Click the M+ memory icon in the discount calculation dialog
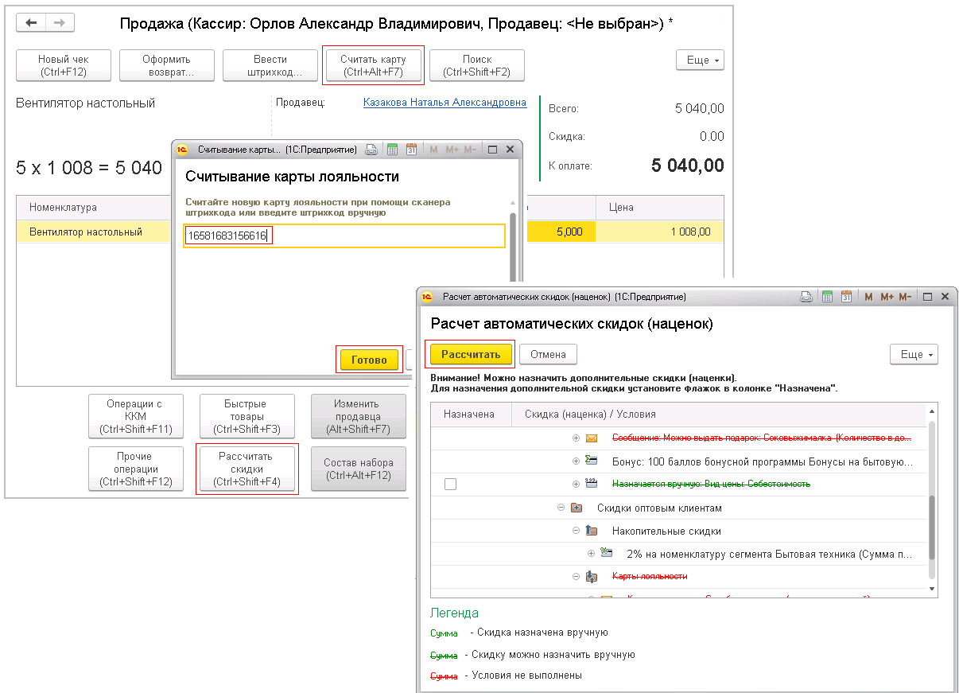Screen dimensions: 959x693 [887, 297]
